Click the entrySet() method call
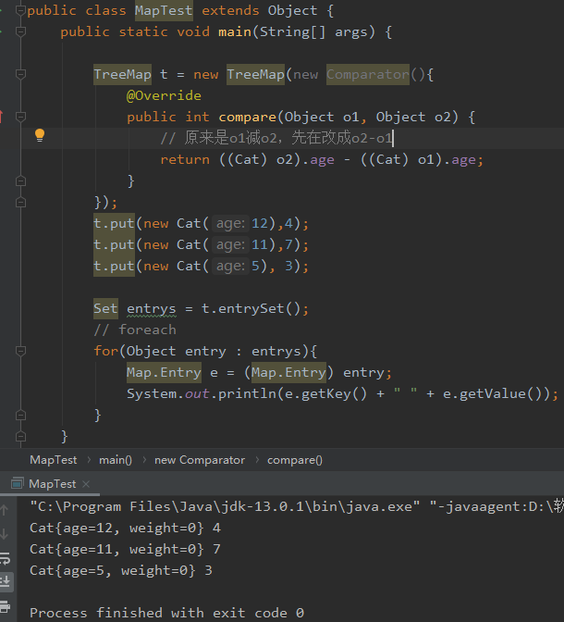The height and width of the screenshot is (622, 564). tap(259, 308)
